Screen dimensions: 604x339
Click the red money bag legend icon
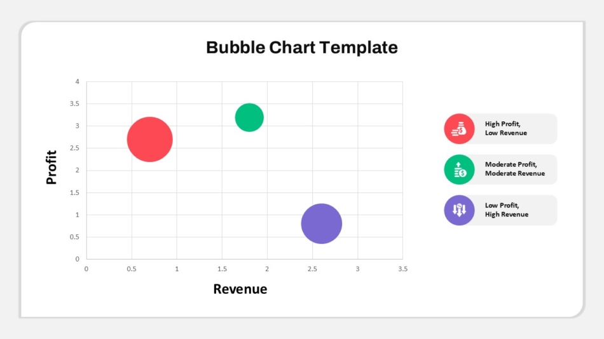(x=459, y=129)
